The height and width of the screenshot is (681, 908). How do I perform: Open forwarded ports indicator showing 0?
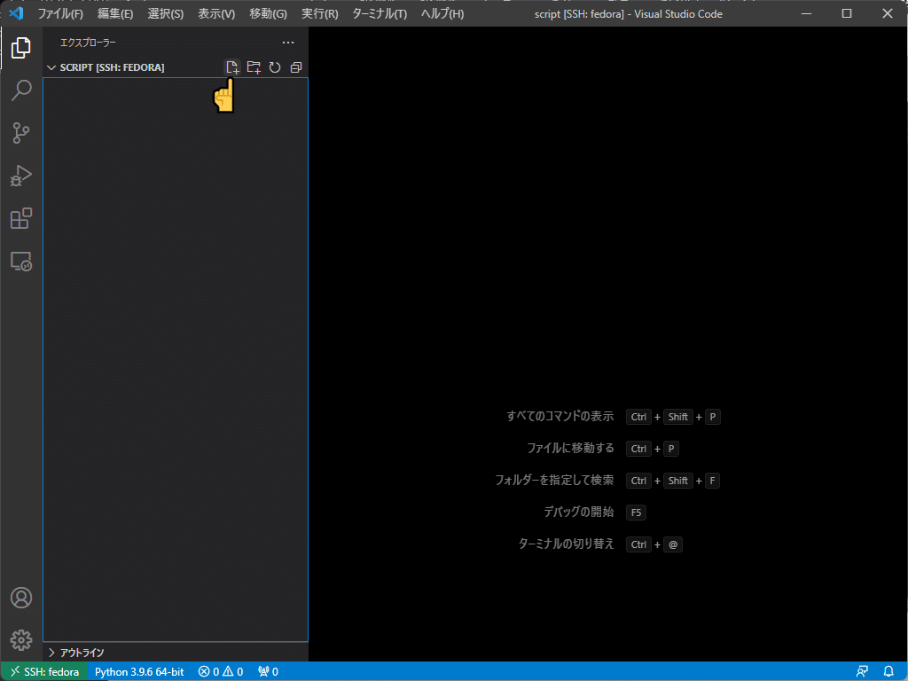click(268, 671)
